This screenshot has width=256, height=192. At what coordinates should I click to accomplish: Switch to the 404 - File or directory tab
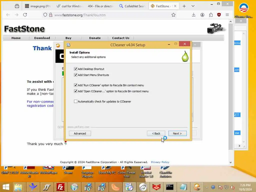pos(100,6)
